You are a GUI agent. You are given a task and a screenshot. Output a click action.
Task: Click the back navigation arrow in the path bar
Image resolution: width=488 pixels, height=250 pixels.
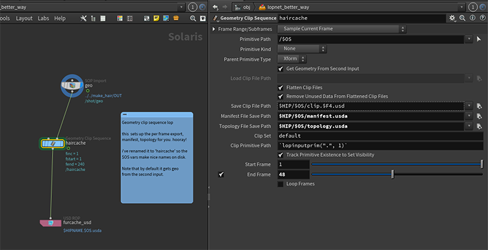point(215,7)
